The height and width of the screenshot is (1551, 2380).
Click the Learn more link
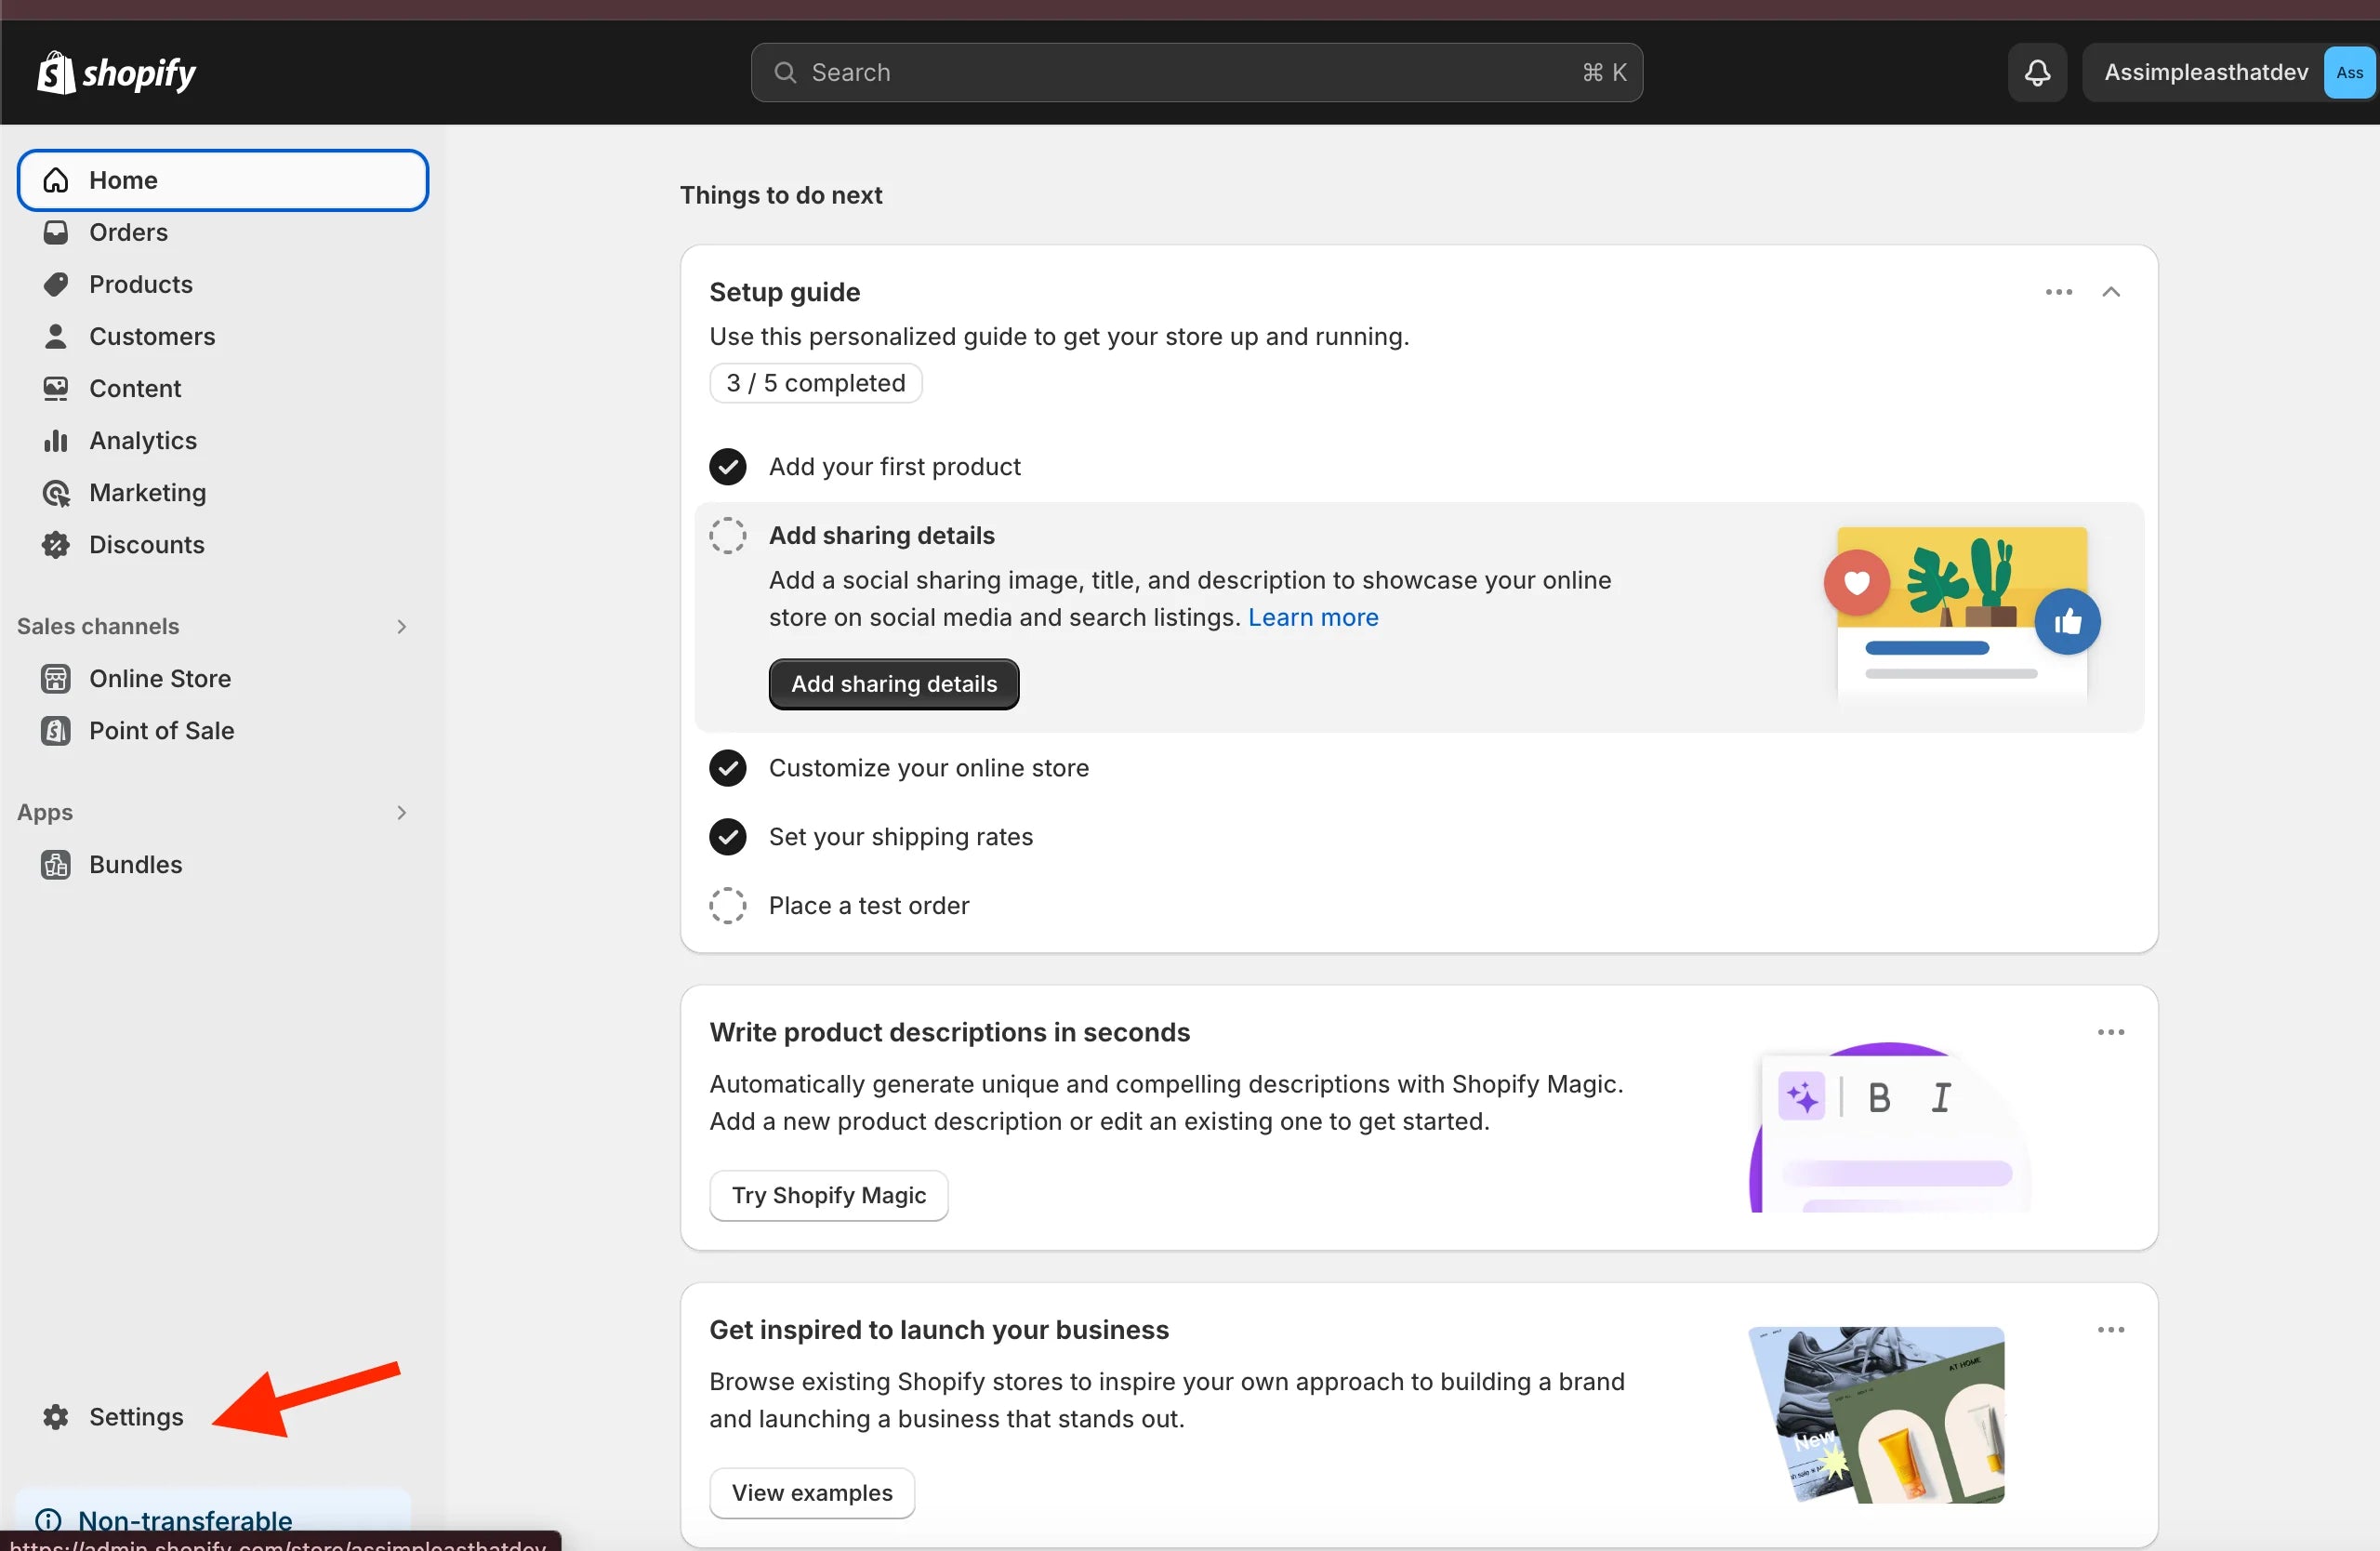tap(1312, 616)
